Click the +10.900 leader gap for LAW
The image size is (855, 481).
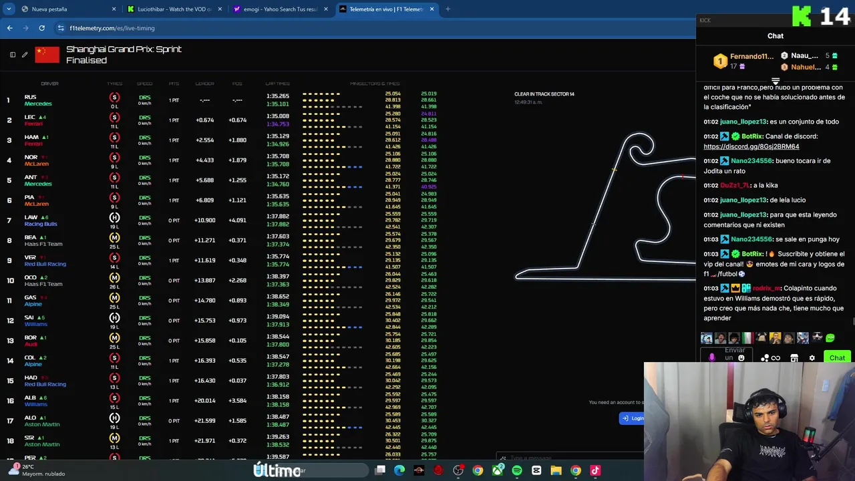205,220
